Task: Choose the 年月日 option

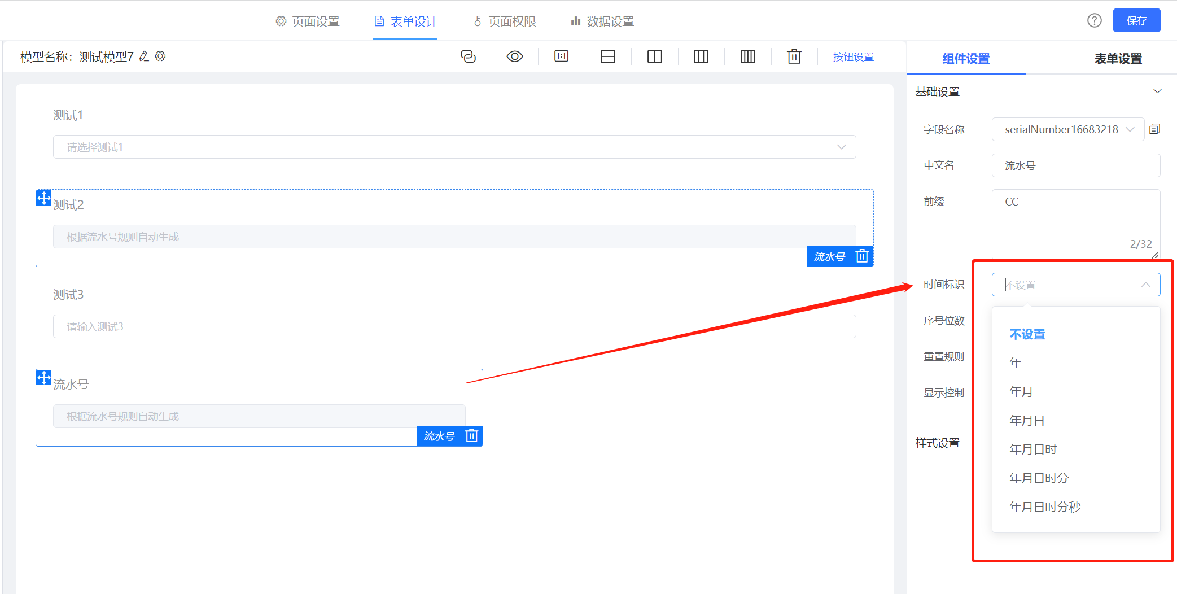Action: point(1076,421)
